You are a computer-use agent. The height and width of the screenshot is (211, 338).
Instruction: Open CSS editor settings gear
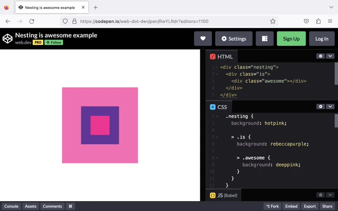click(x=321, y=106)
